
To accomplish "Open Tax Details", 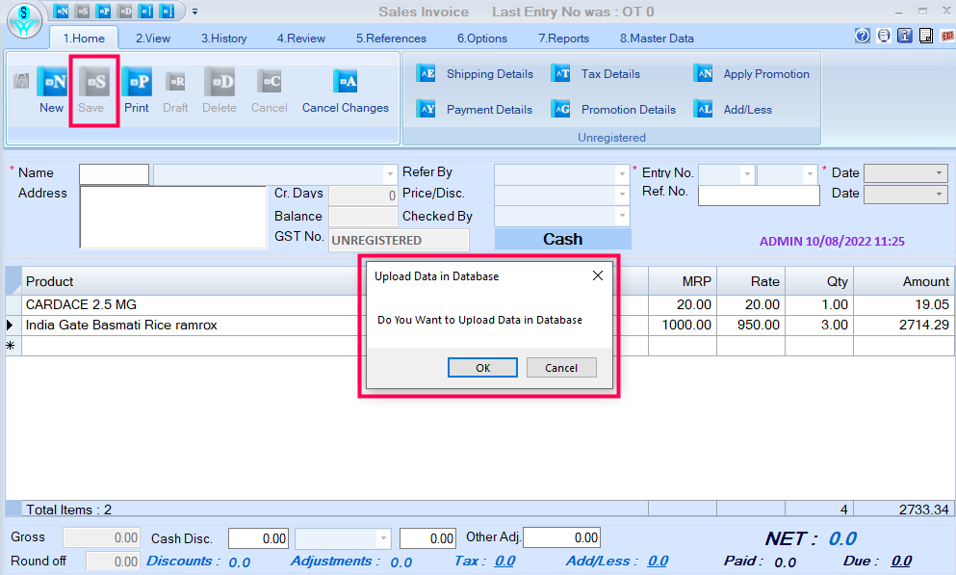I will [x=561, y=74].
